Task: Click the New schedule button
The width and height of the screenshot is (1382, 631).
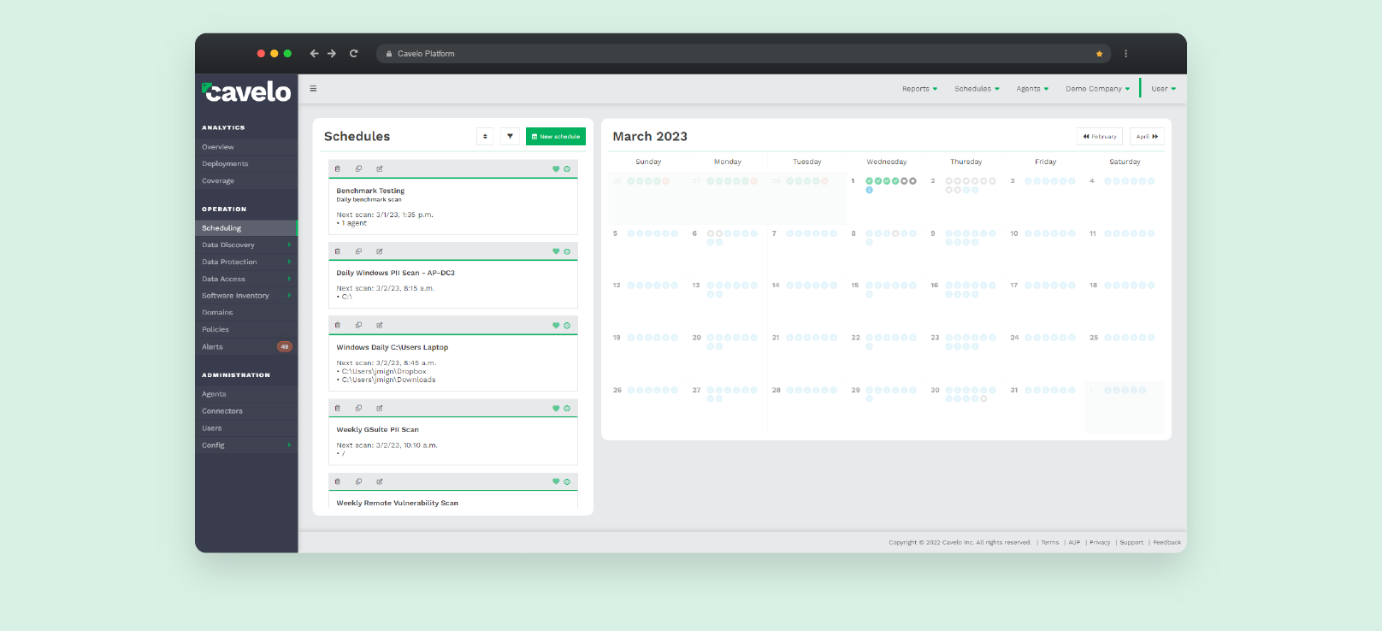Action: pyautogui.click(x=556, y=136)
